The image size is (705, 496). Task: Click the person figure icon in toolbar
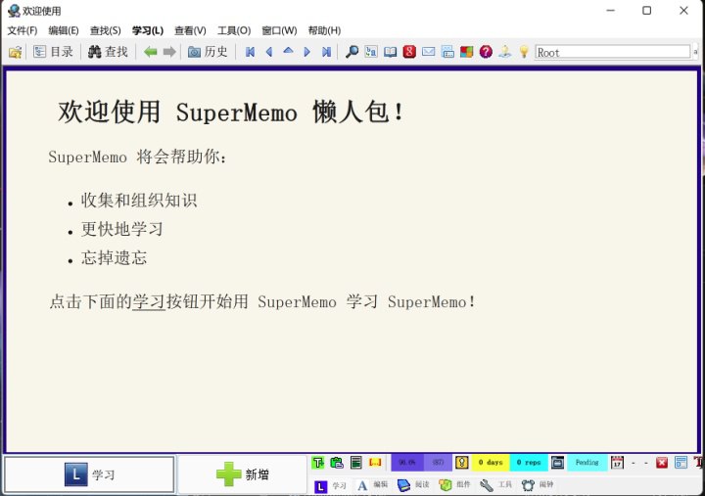click(x=505, y=52)
